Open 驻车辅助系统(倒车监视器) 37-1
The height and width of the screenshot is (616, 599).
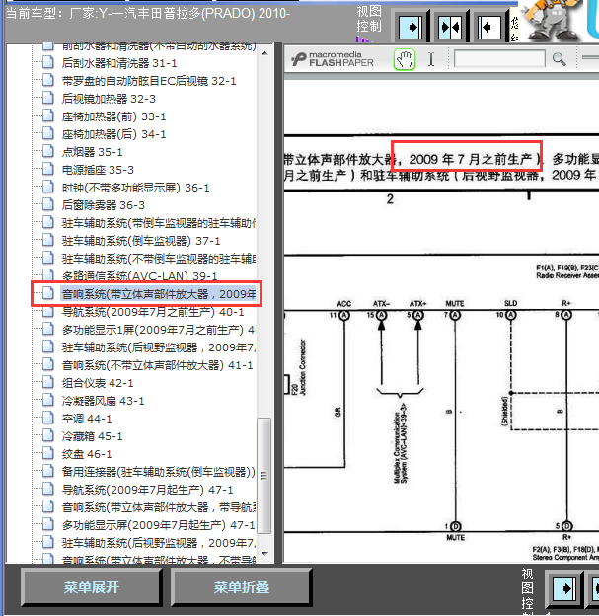pos(141,241)
